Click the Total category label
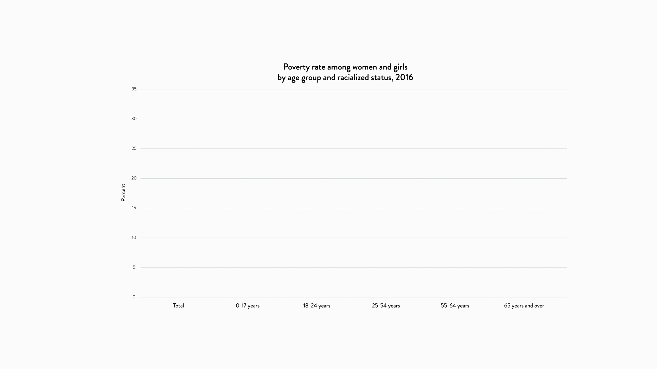 178,305
